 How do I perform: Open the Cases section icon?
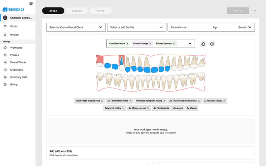point(5,26)
